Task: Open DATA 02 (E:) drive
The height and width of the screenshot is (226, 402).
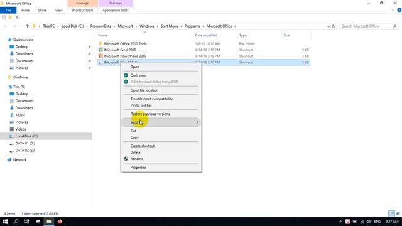Action: (25, 151)
